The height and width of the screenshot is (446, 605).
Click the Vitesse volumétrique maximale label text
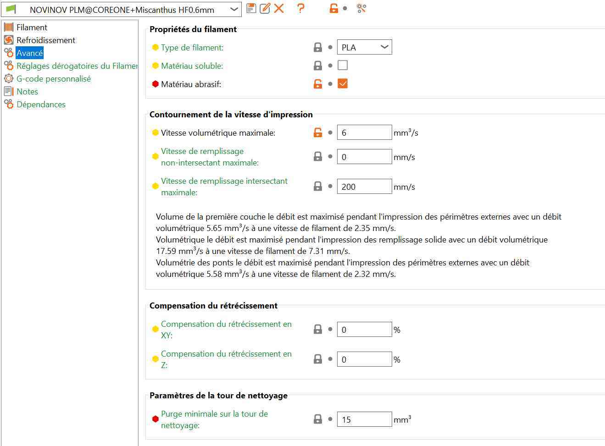(218, 133)
